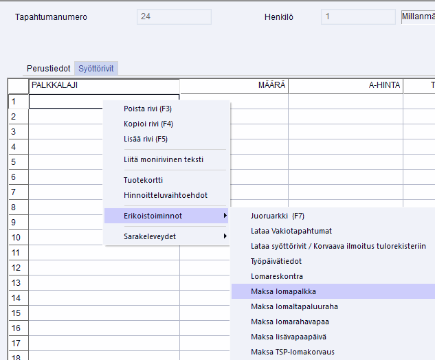Image resolution: width=435 pixels, height=360 pixels.
Task: Switch to the Syöttörivit tab
Action: point(96,69)
